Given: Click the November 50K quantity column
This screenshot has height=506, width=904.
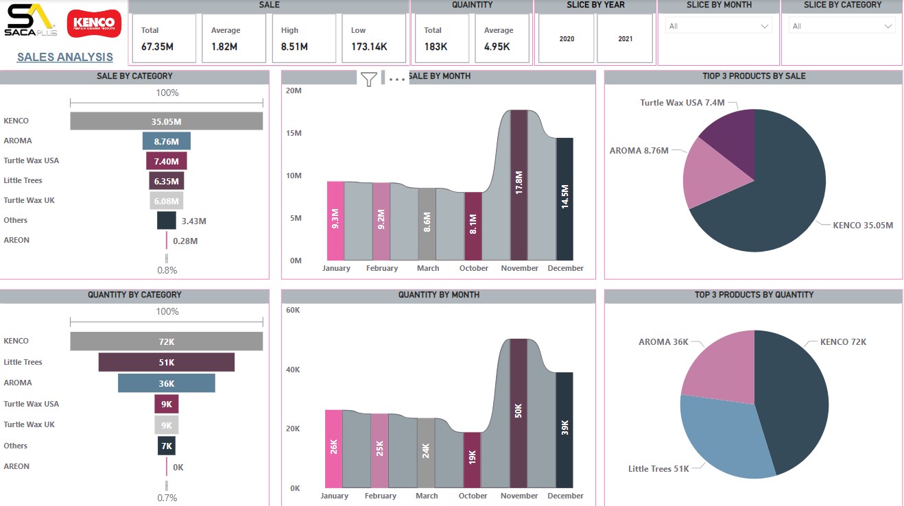Looking at the screenshot, I should click(x=519, y=413).
